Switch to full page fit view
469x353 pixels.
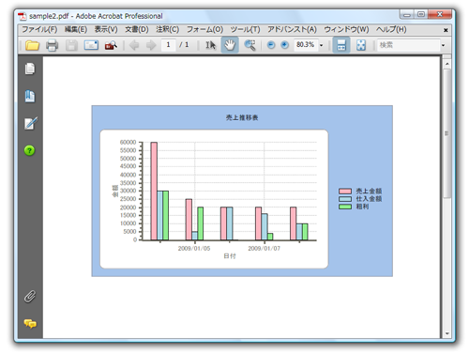click(361, 45)
